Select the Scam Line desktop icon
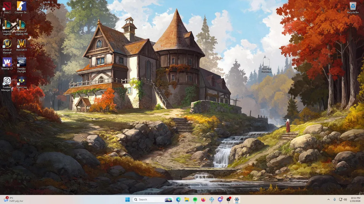Viewport: 364px width, 204px height. tap(21, 82)
